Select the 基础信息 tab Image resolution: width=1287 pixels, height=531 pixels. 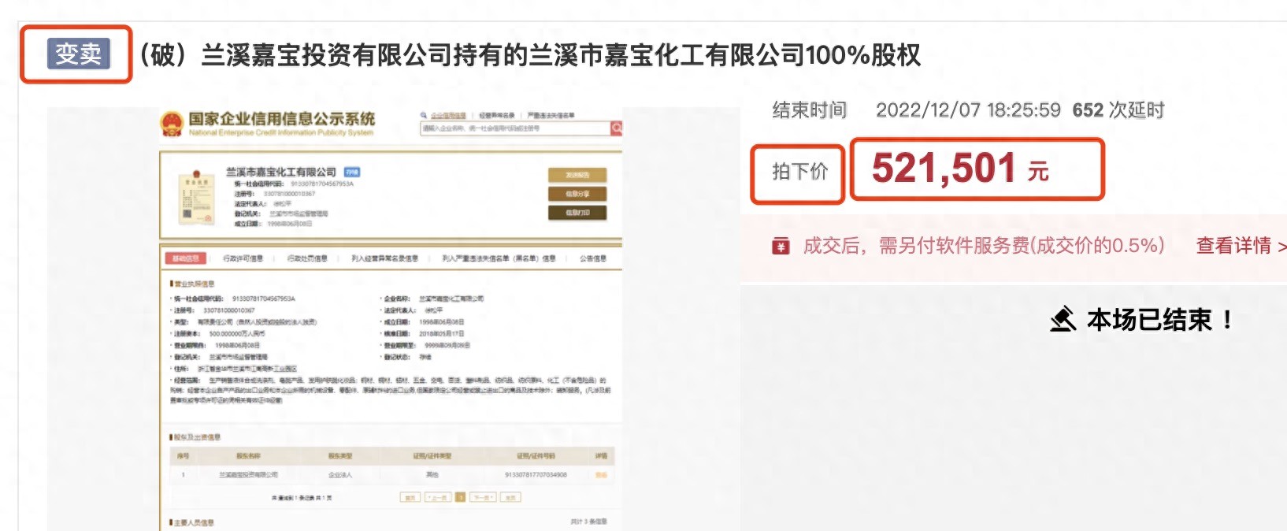pyautogui.click(x=186, y=258)
